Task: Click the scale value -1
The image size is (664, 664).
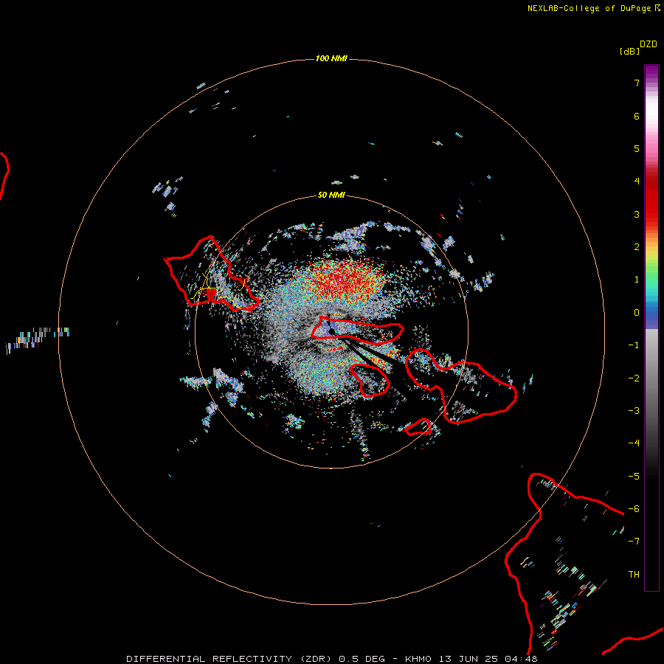Action: tap(634, 345)
